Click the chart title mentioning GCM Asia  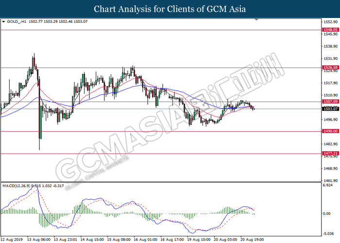coord(170,9)
